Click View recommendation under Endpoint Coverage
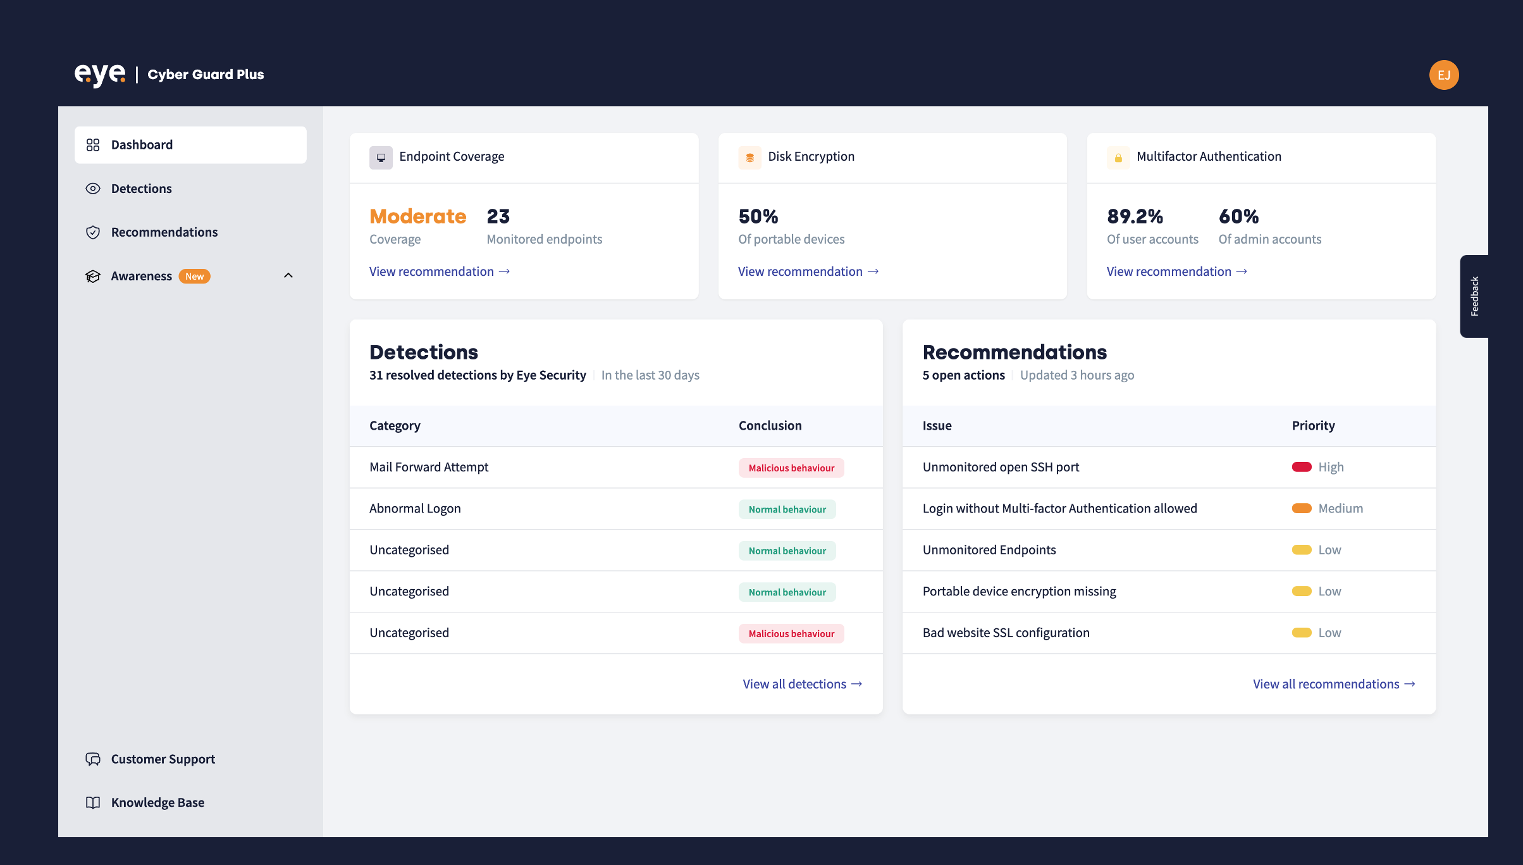 coord(439,271)
